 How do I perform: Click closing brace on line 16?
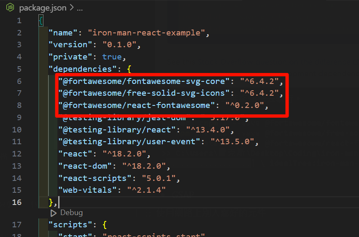coord(51,202)
